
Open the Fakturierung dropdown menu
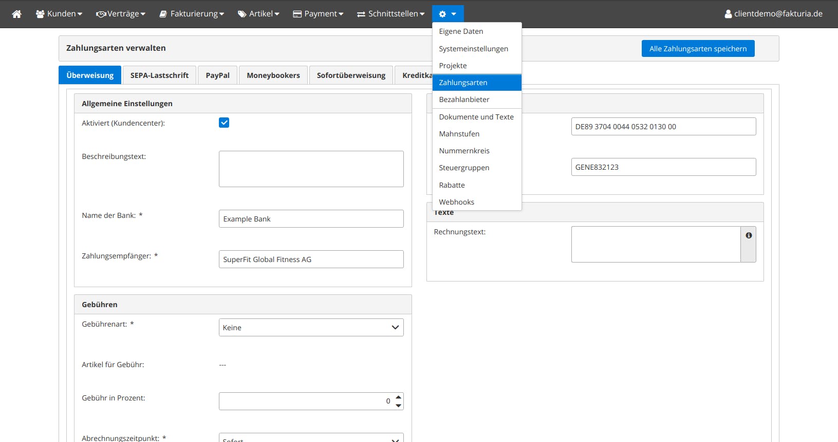point(192,14)
